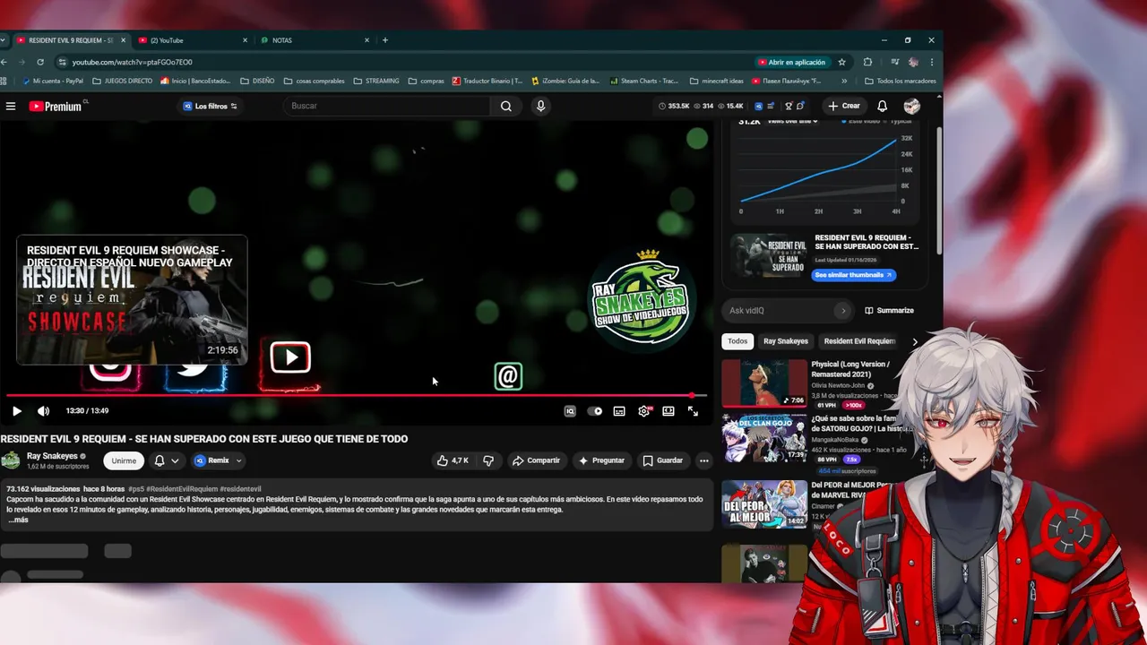Open Ray Snakeyes channel name link
The width and height of the screenshot is (1147, 645).
[x=52, y=456]
